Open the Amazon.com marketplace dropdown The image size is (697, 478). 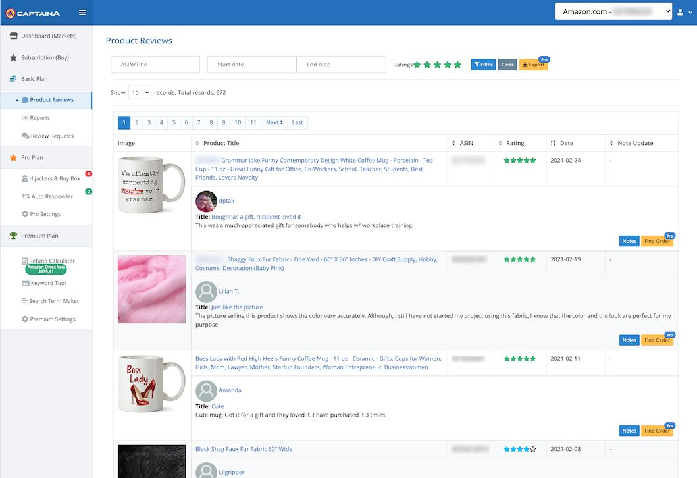click(x=613, y=12)
